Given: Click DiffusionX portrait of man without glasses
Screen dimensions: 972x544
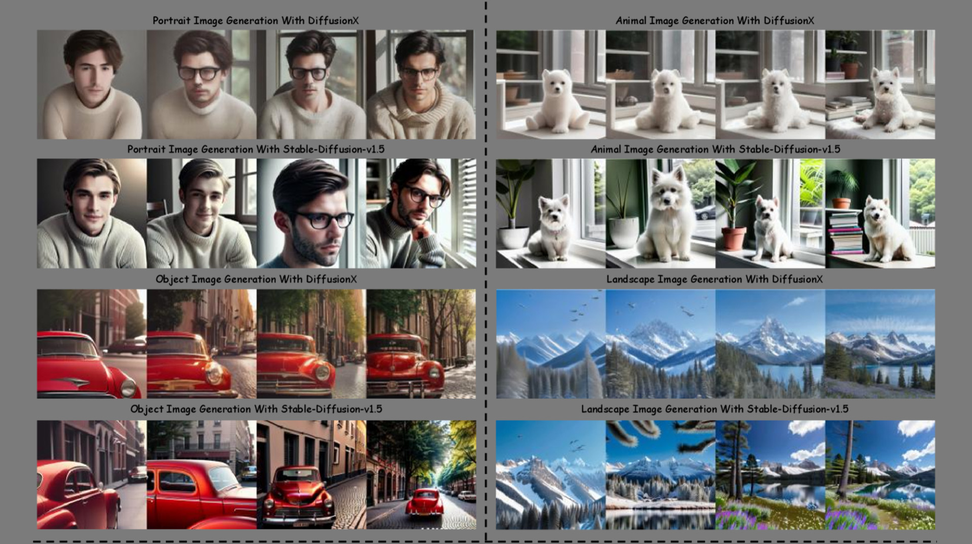Looking at the screenshot, I should (x=92, y=84).
